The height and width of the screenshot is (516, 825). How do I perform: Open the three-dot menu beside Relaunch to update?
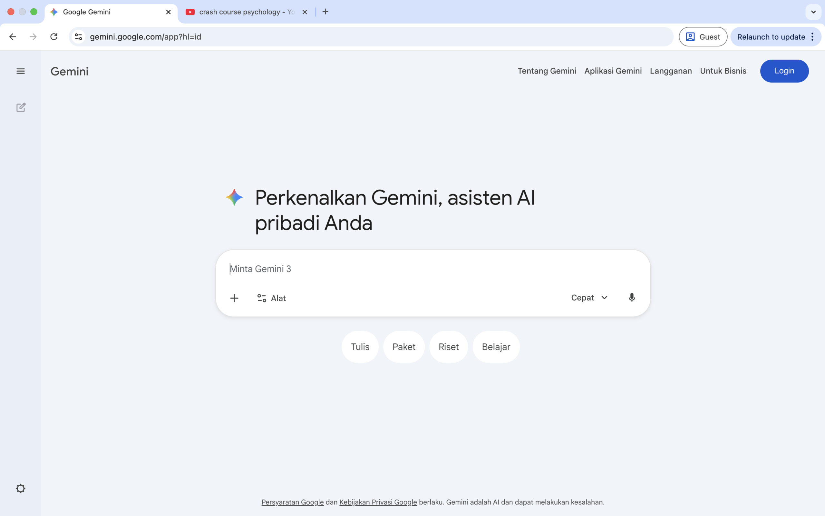(813, 36)
